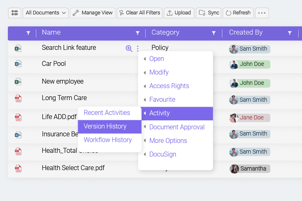
Task: Click the PDF icon for Long Term Care
Action: 18,98
